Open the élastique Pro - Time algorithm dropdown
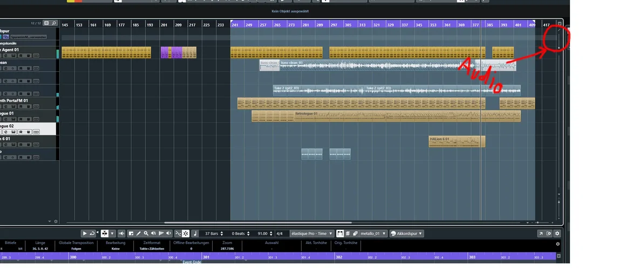The height and width of the screenshot is (270, 619). tap(312, 233)
